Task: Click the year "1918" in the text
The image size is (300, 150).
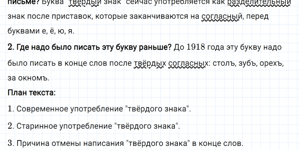Action: pyautogui.click(x=197, y=48)
